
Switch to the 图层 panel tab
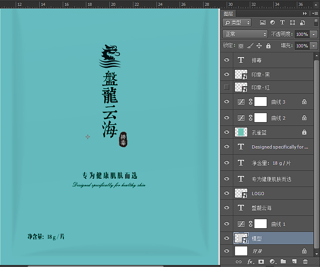228,14
